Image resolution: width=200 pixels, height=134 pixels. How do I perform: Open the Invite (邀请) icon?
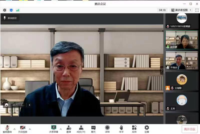pos(69,129)
